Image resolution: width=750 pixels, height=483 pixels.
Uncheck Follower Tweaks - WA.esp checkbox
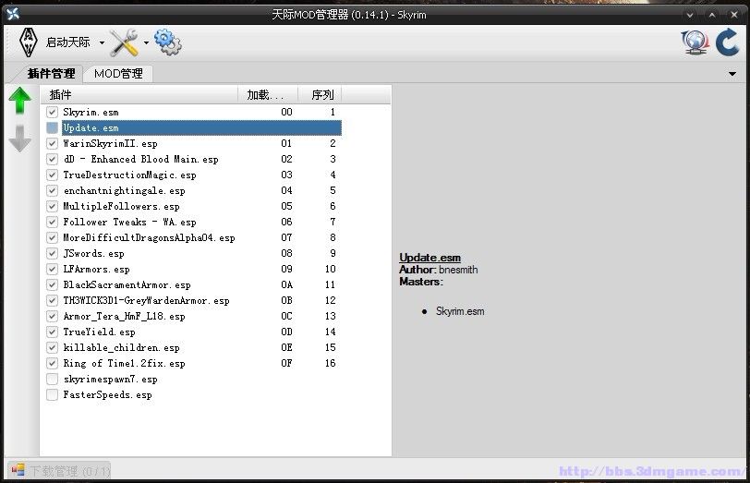coord(52,223)
